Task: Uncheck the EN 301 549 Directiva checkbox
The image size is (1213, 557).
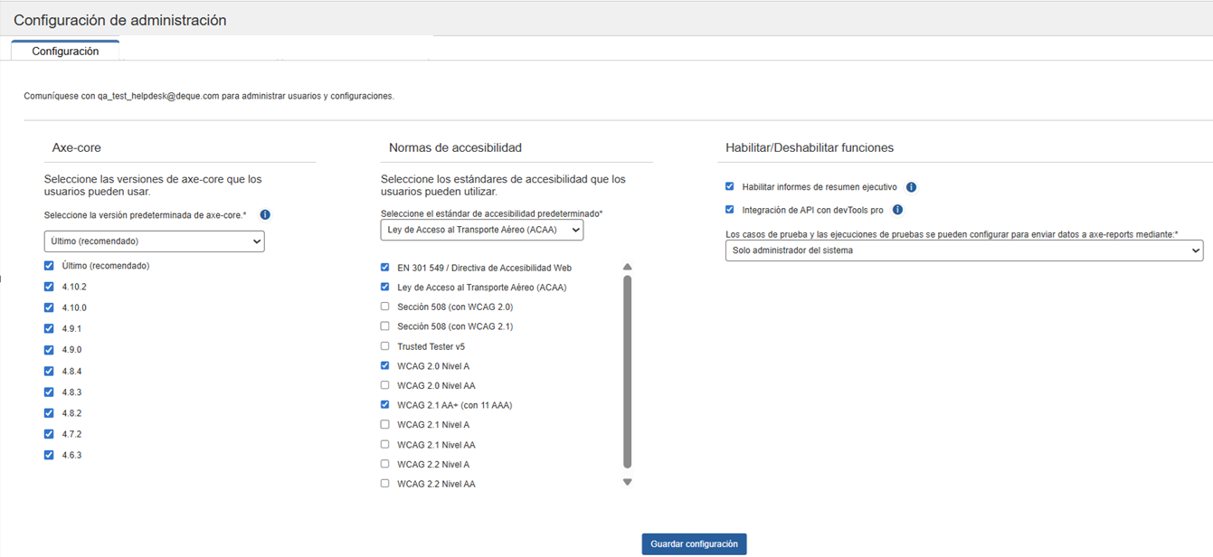Action: coord(385,268)
